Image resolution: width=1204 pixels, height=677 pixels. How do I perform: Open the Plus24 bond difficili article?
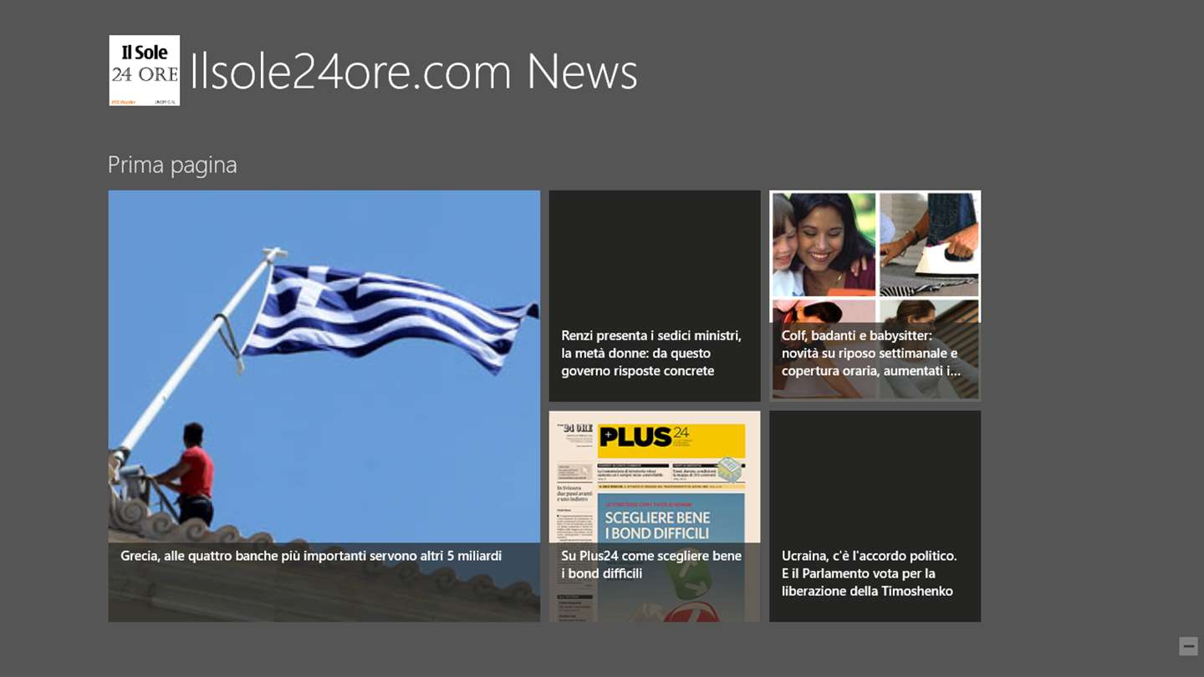[655, 517]
